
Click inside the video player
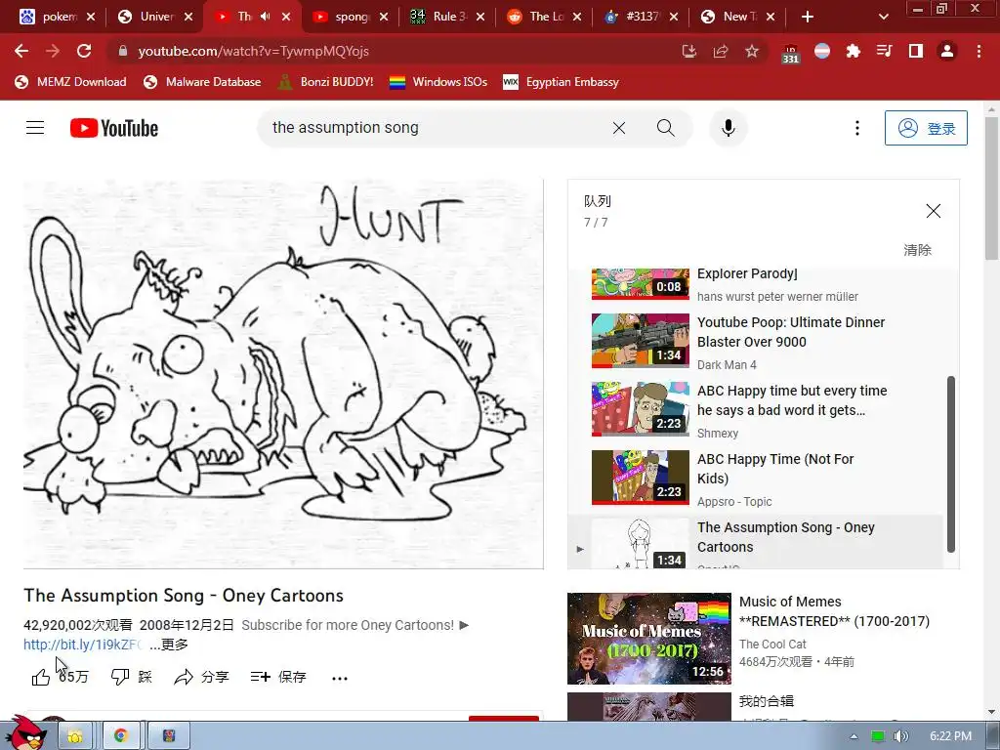[283, 374]
